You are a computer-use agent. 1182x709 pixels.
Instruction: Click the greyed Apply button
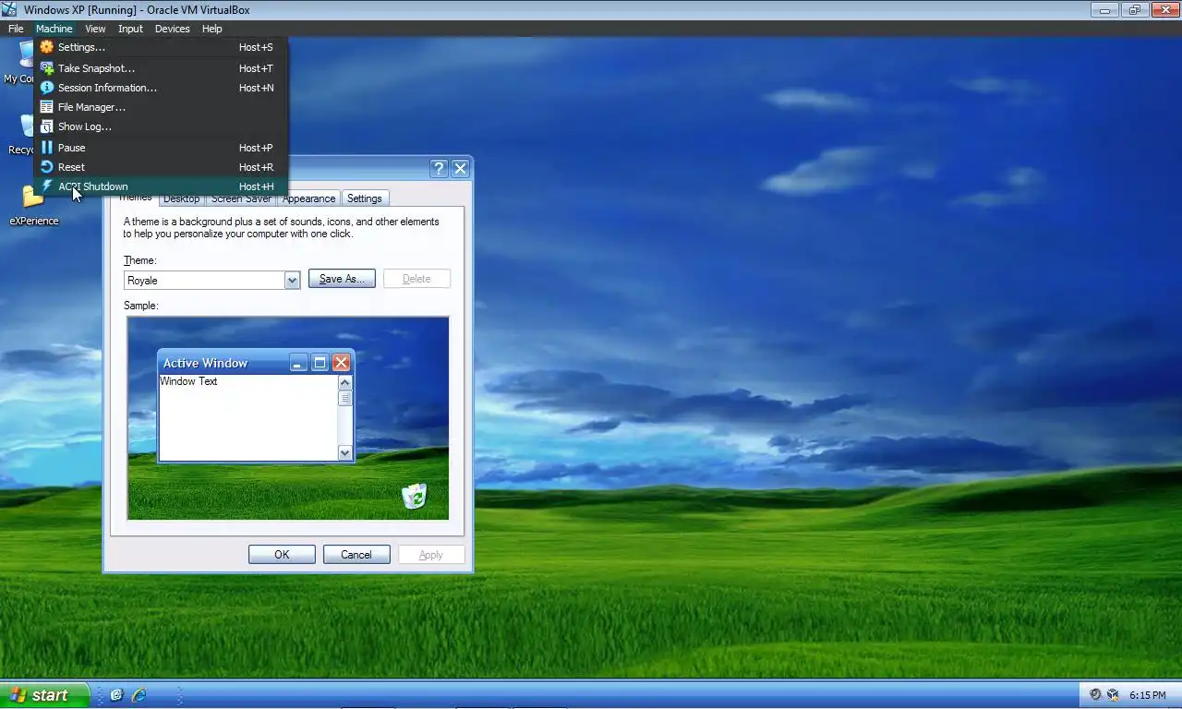(x=431, y=555)
